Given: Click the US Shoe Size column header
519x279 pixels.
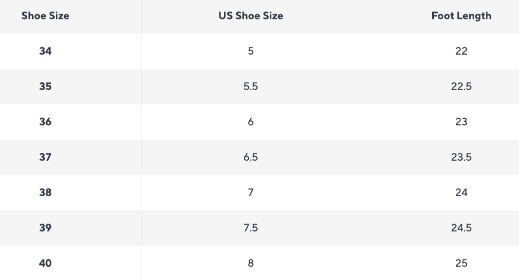Looking at the screenshot, I should click(x=250, y=15).
